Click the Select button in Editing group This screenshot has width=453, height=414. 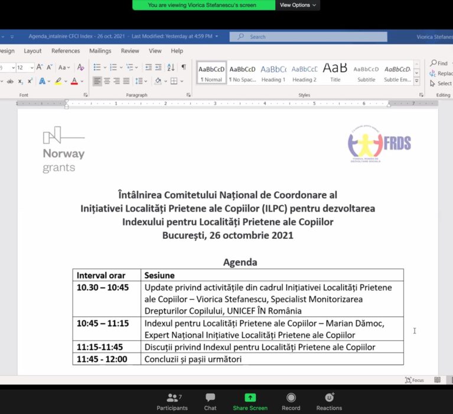tap(441, 83)
